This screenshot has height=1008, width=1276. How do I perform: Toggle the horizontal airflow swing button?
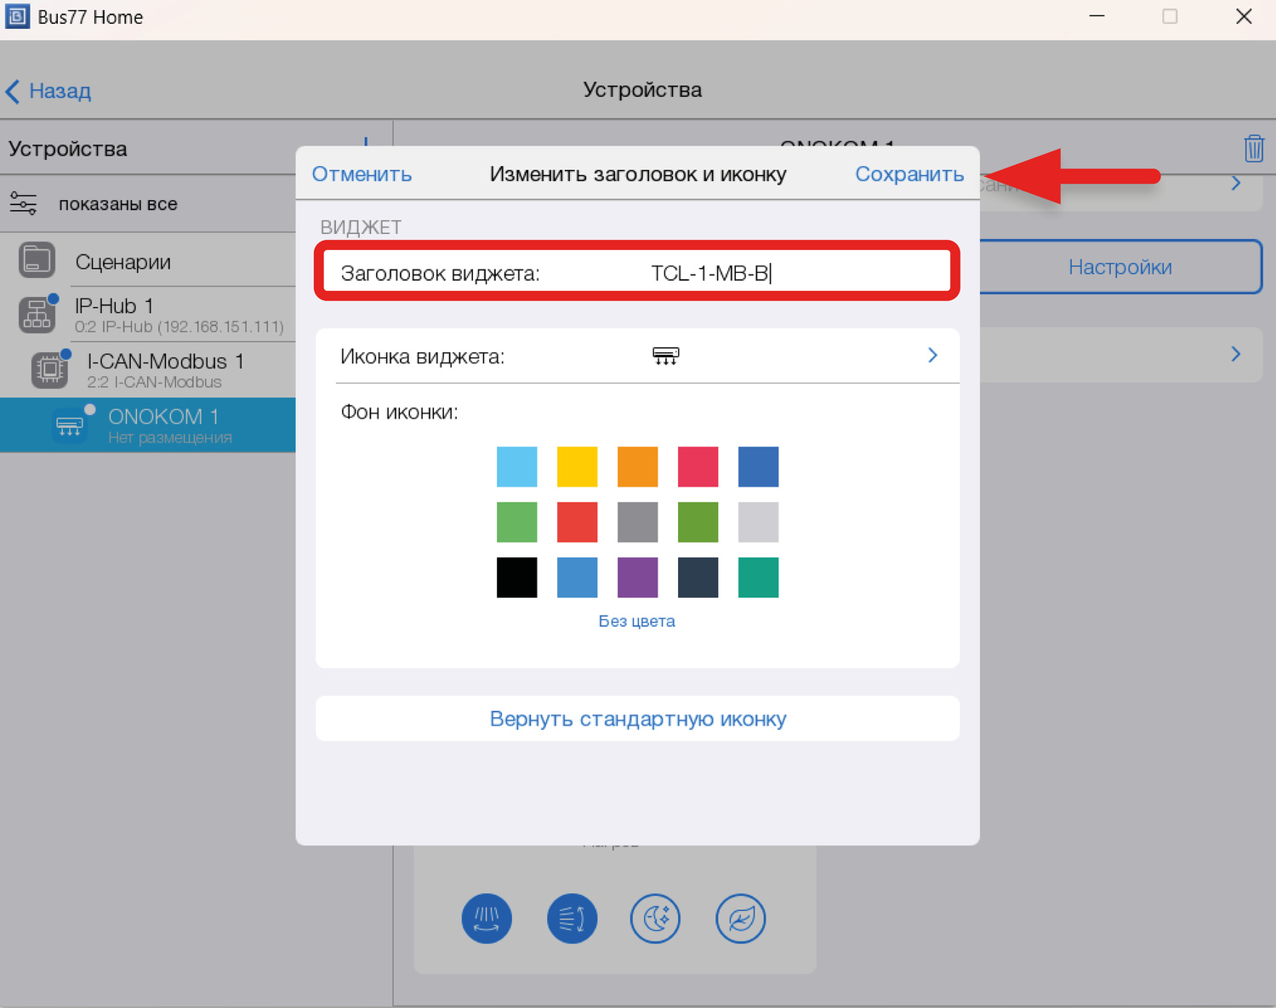point(487,919)
